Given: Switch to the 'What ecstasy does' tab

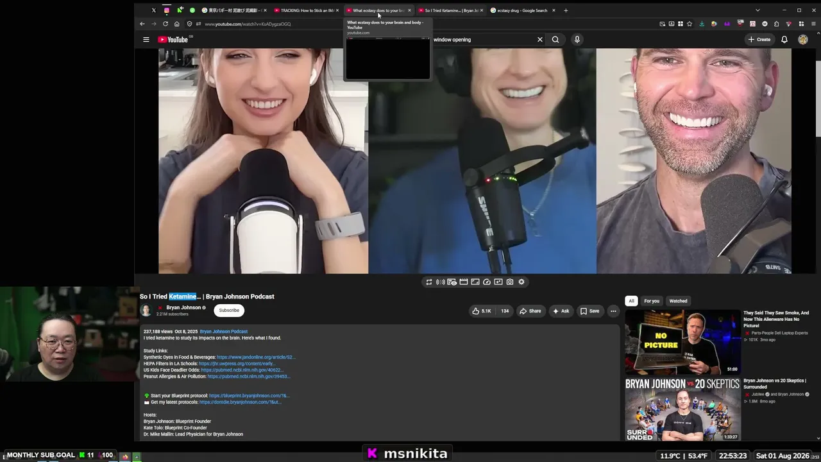Looking at the screenshot, I should 380,10.
